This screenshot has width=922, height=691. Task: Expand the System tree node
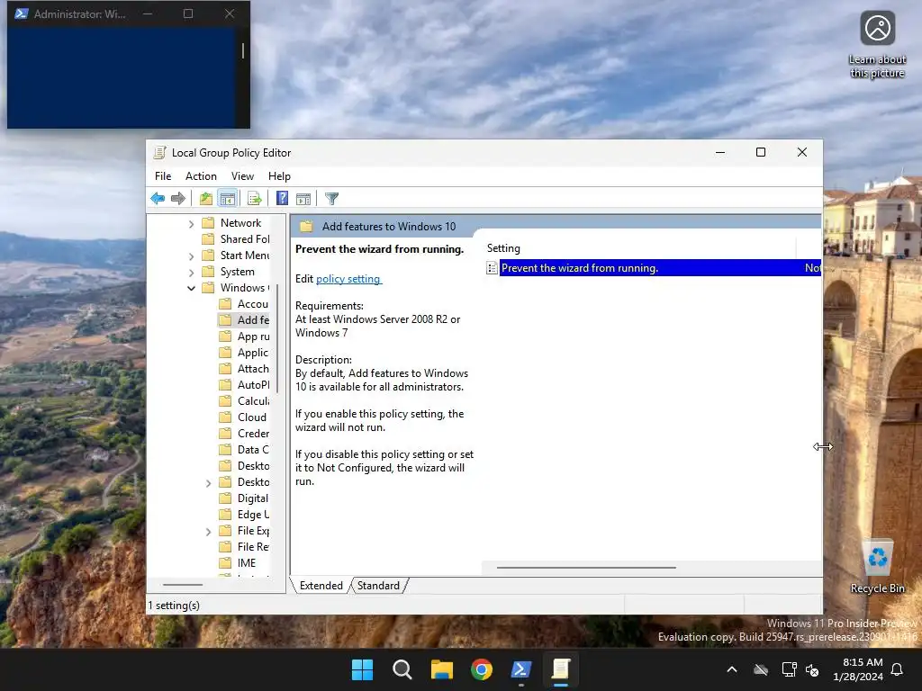tap(191, 272)
